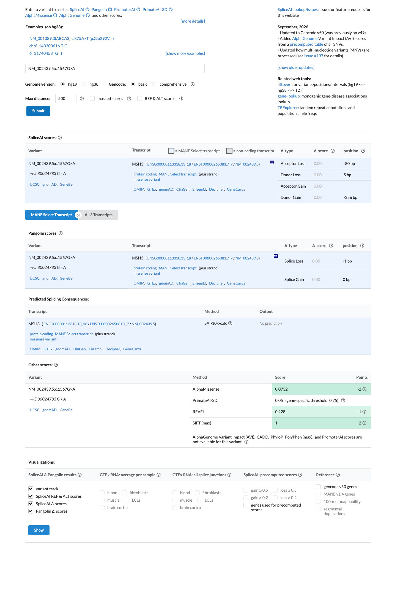
Task: Click help icon next to AlphaMissense points
Action: coord(365,389)
